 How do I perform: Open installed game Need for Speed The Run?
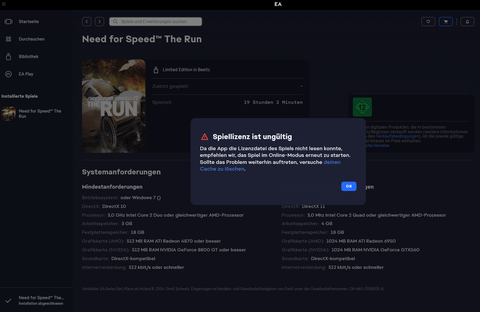coord(40,114)
